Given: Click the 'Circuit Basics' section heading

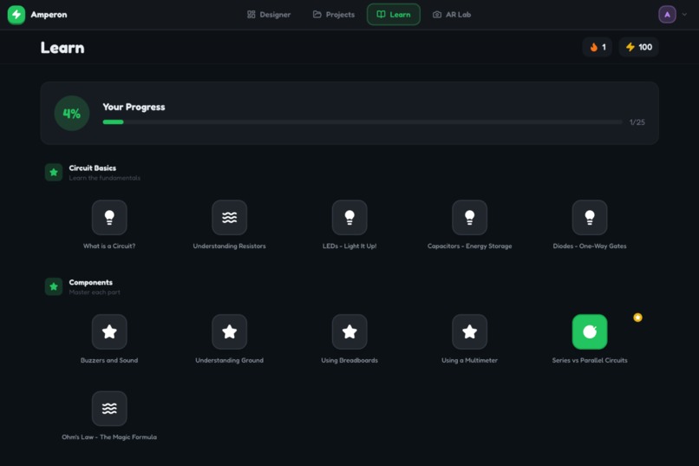Looking at the screenshot, I should (92, 168).
